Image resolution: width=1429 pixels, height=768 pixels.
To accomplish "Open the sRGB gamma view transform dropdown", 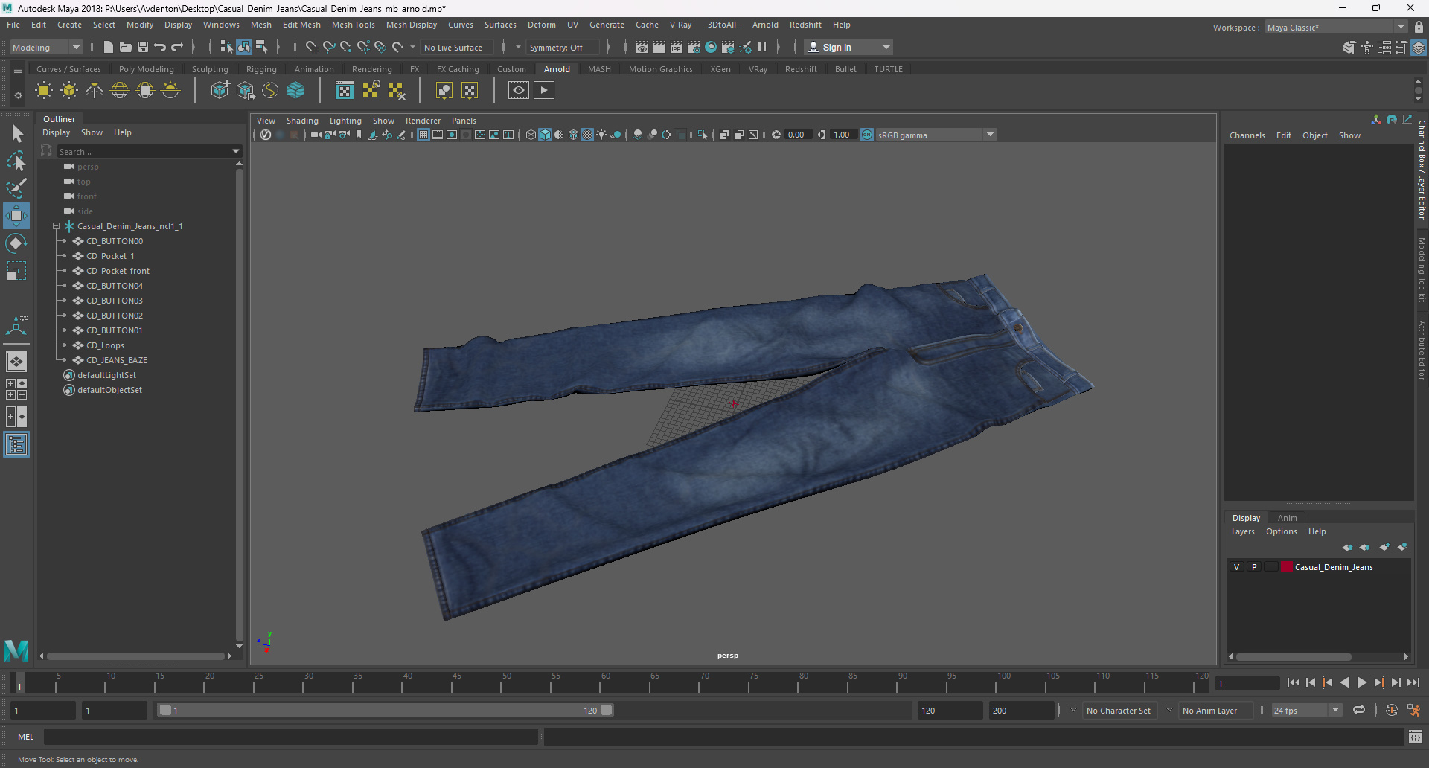I will [990, 135].
